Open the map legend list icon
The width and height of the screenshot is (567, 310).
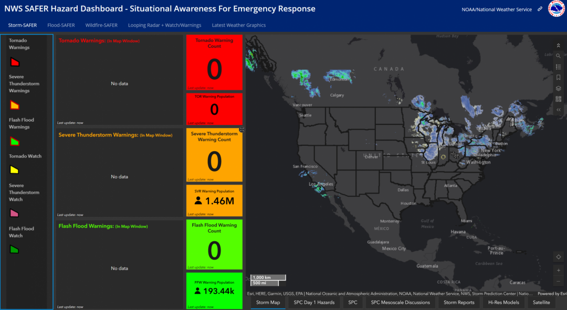coord(558,67)
